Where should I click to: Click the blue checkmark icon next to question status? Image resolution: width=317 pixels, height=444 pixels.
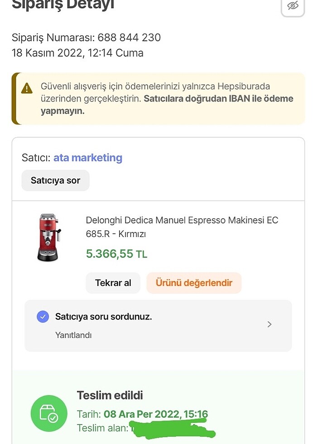[43, 317]
